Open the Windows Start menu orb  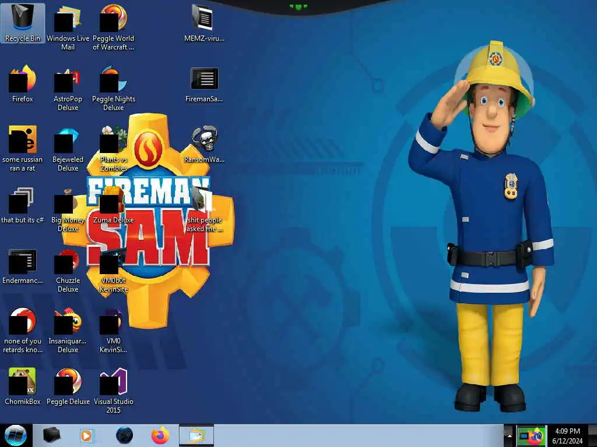tap(16, 435)
